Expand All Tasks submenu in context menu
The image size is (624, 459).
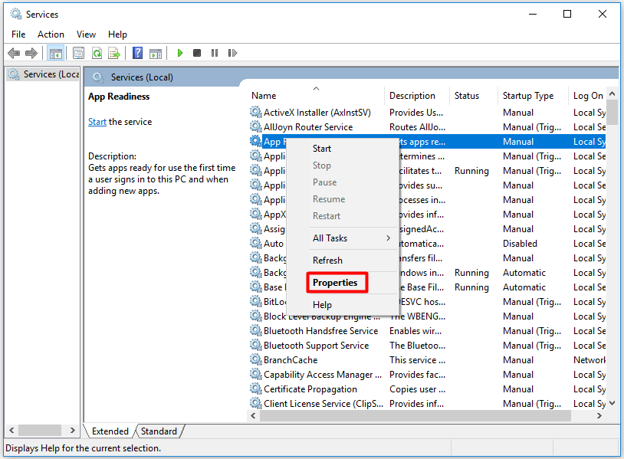(x=342, y=238)
